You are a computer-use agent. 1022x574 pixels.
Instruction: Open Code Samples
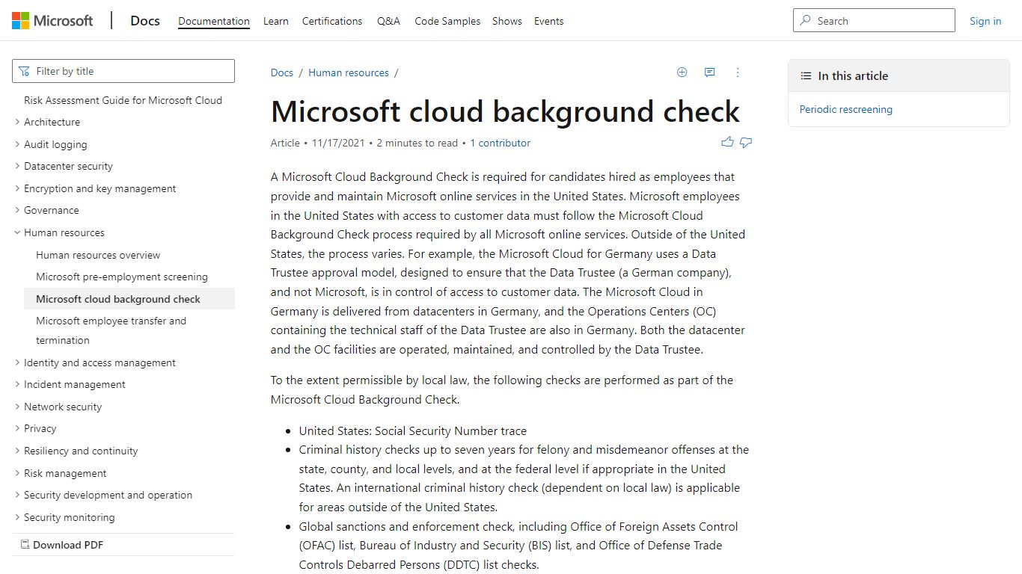447,21
